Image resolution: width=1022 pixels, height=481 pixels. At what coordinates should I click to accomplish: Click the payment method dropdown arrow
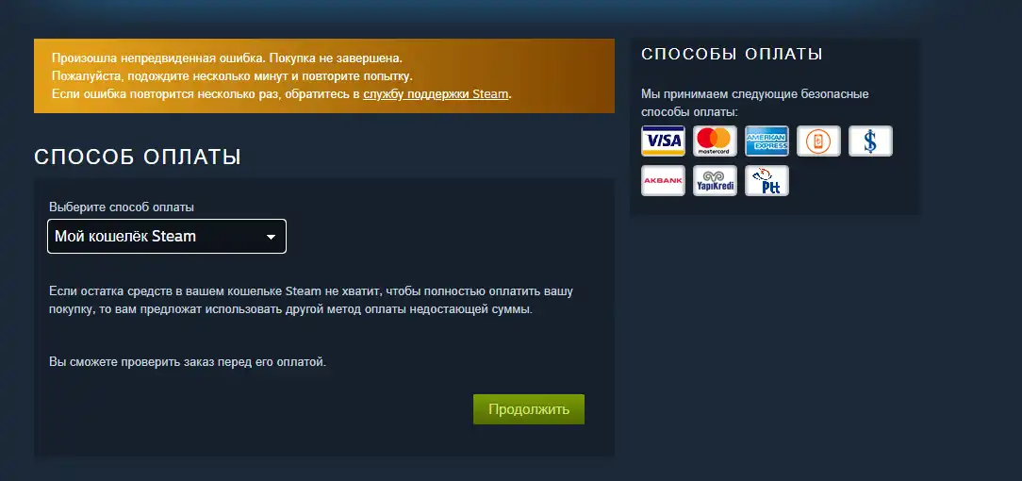[272, 238]
